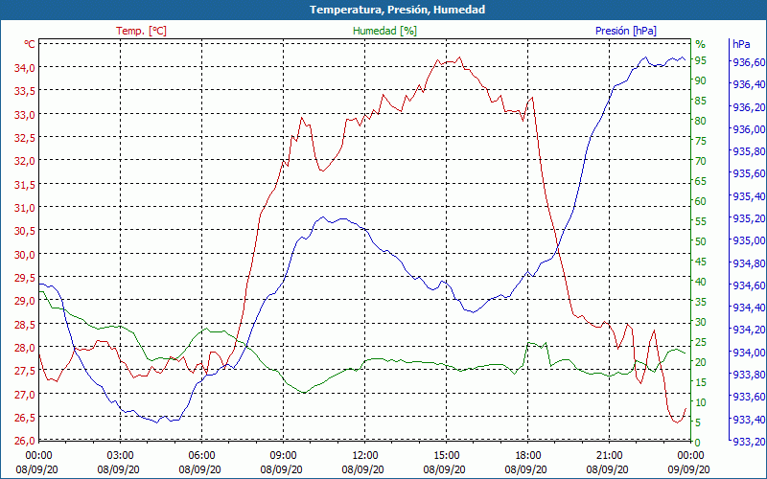The height and width of the screenshot is (479, 767).
Task: Pick the 28,5 temperature axis value
Action: (x=25, y=325)
